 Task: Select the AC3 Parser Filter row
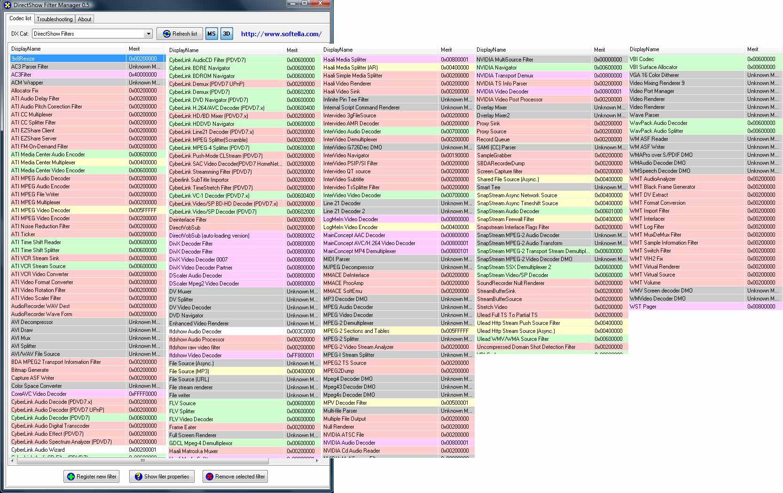(88, 67)
